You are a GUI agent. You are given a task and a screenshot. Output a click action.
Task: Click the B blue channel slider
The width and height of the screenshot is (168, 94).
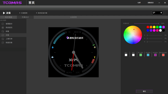(155, 42)
